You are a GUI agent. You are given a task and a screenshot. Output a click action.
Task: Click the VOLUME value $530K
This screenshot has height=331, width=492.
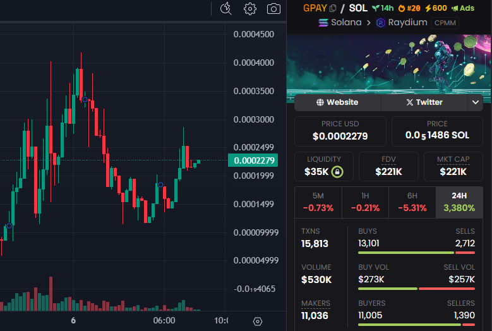point(316,280)
